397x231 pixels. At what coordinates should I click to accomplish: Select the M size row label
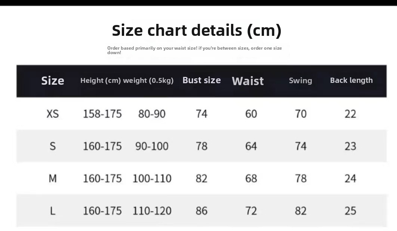[53, 179]
